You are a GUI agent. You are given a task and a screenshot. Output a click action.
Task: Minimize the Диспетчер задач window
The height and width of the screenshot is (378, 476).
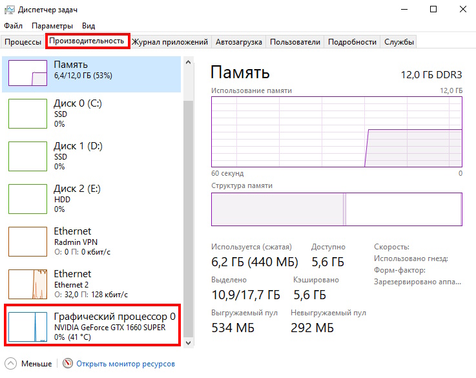pyautogui.click(x=404, y=10)
